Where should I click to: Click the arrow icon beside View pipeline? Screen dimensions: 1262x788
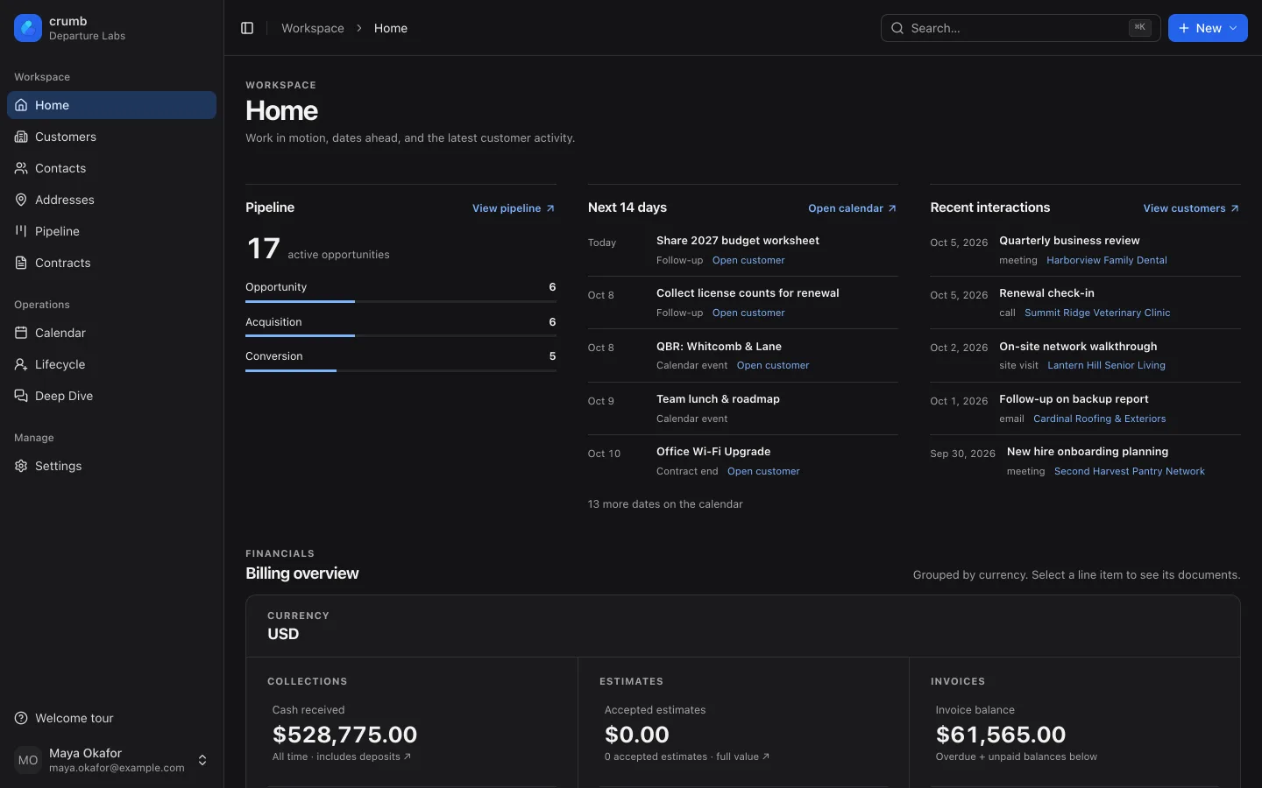[x=550, y=208]
